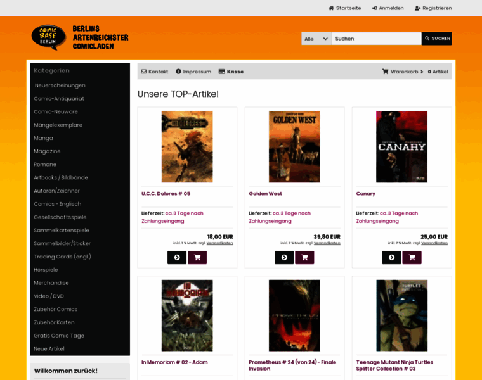Viewport: 482px width, 380px height.
Task: Add Golden West to cart
Action: [x=304, y=257]
